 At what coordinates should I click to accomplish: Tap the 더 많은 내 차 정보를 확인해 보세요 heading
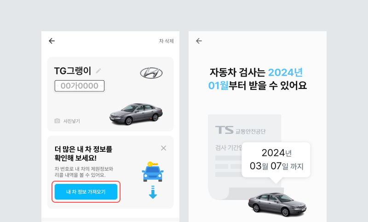83,154
